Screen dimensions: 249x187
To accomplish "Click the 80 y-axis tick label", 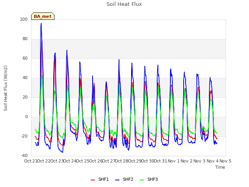I will click(25, 39).
